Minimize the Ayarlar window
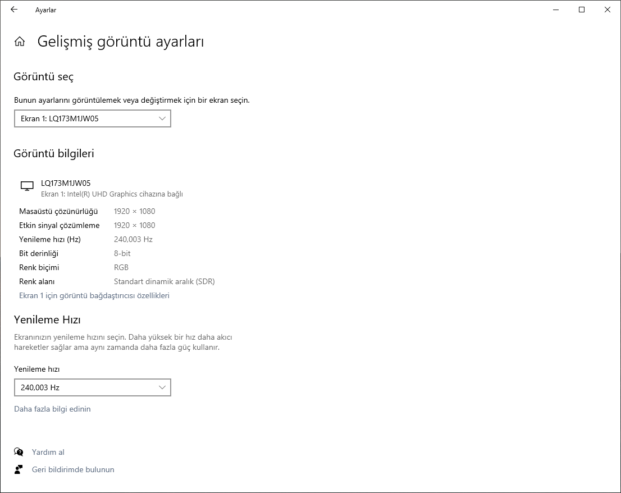 pyautogui.click(x=556, y=10)
